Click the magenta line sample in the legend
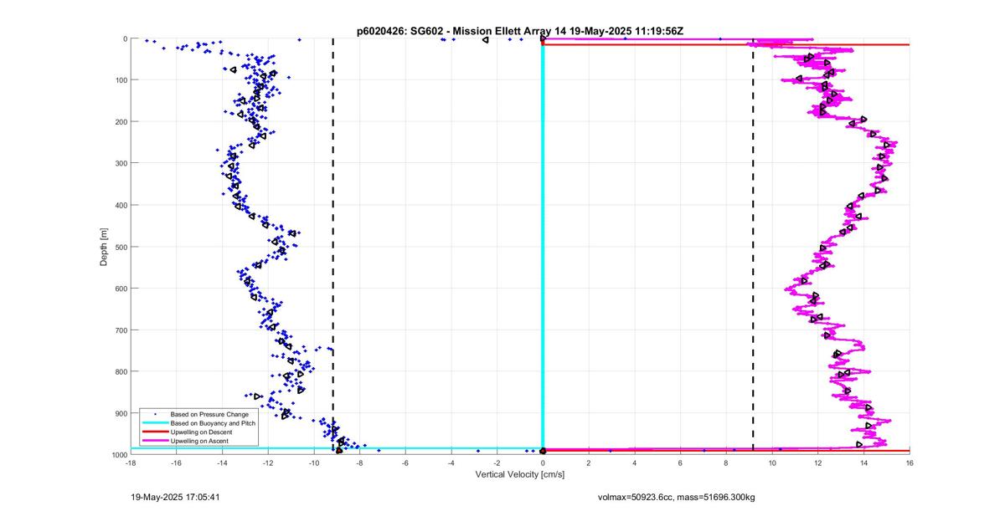The width and height of the screenshot is (1005, 511). [x=154, y=441]
